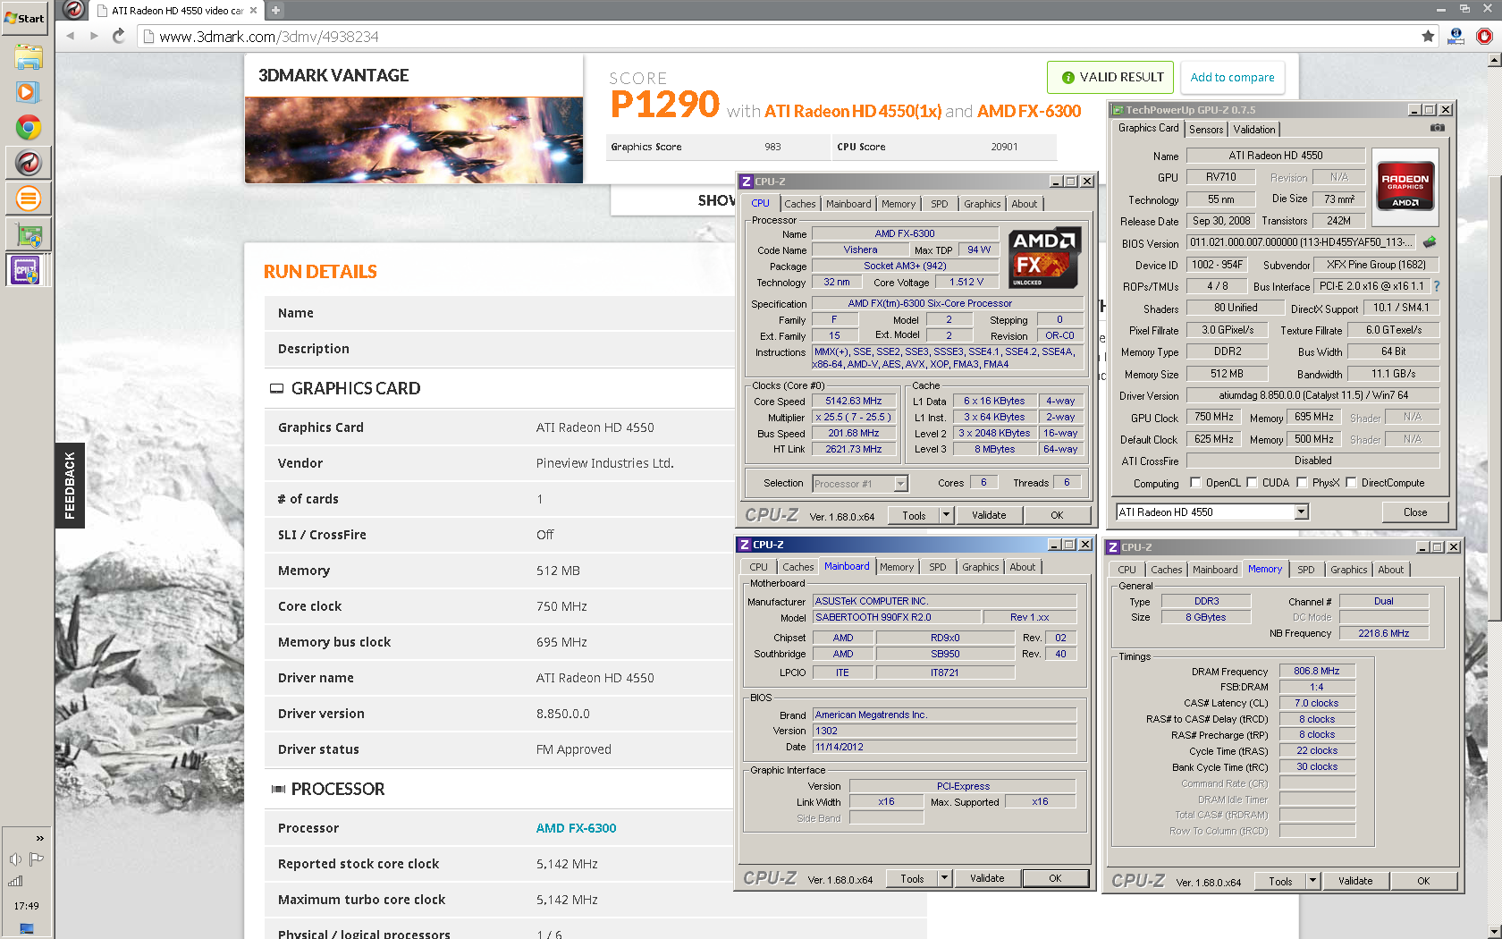Click the GPU-Z Name field ATI Radeon HD 4550
Image resolution: width=1502 pixels, height=939 pixels.
(x=1276, y=156)
